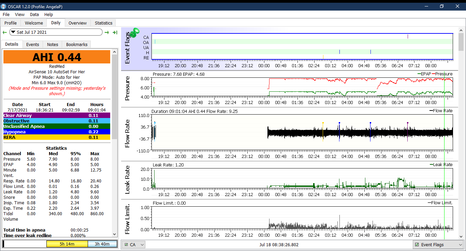Click the Resp. Rate statistics row
The height and width of the screenshot is (251, 466).
[x=57, y=181]
